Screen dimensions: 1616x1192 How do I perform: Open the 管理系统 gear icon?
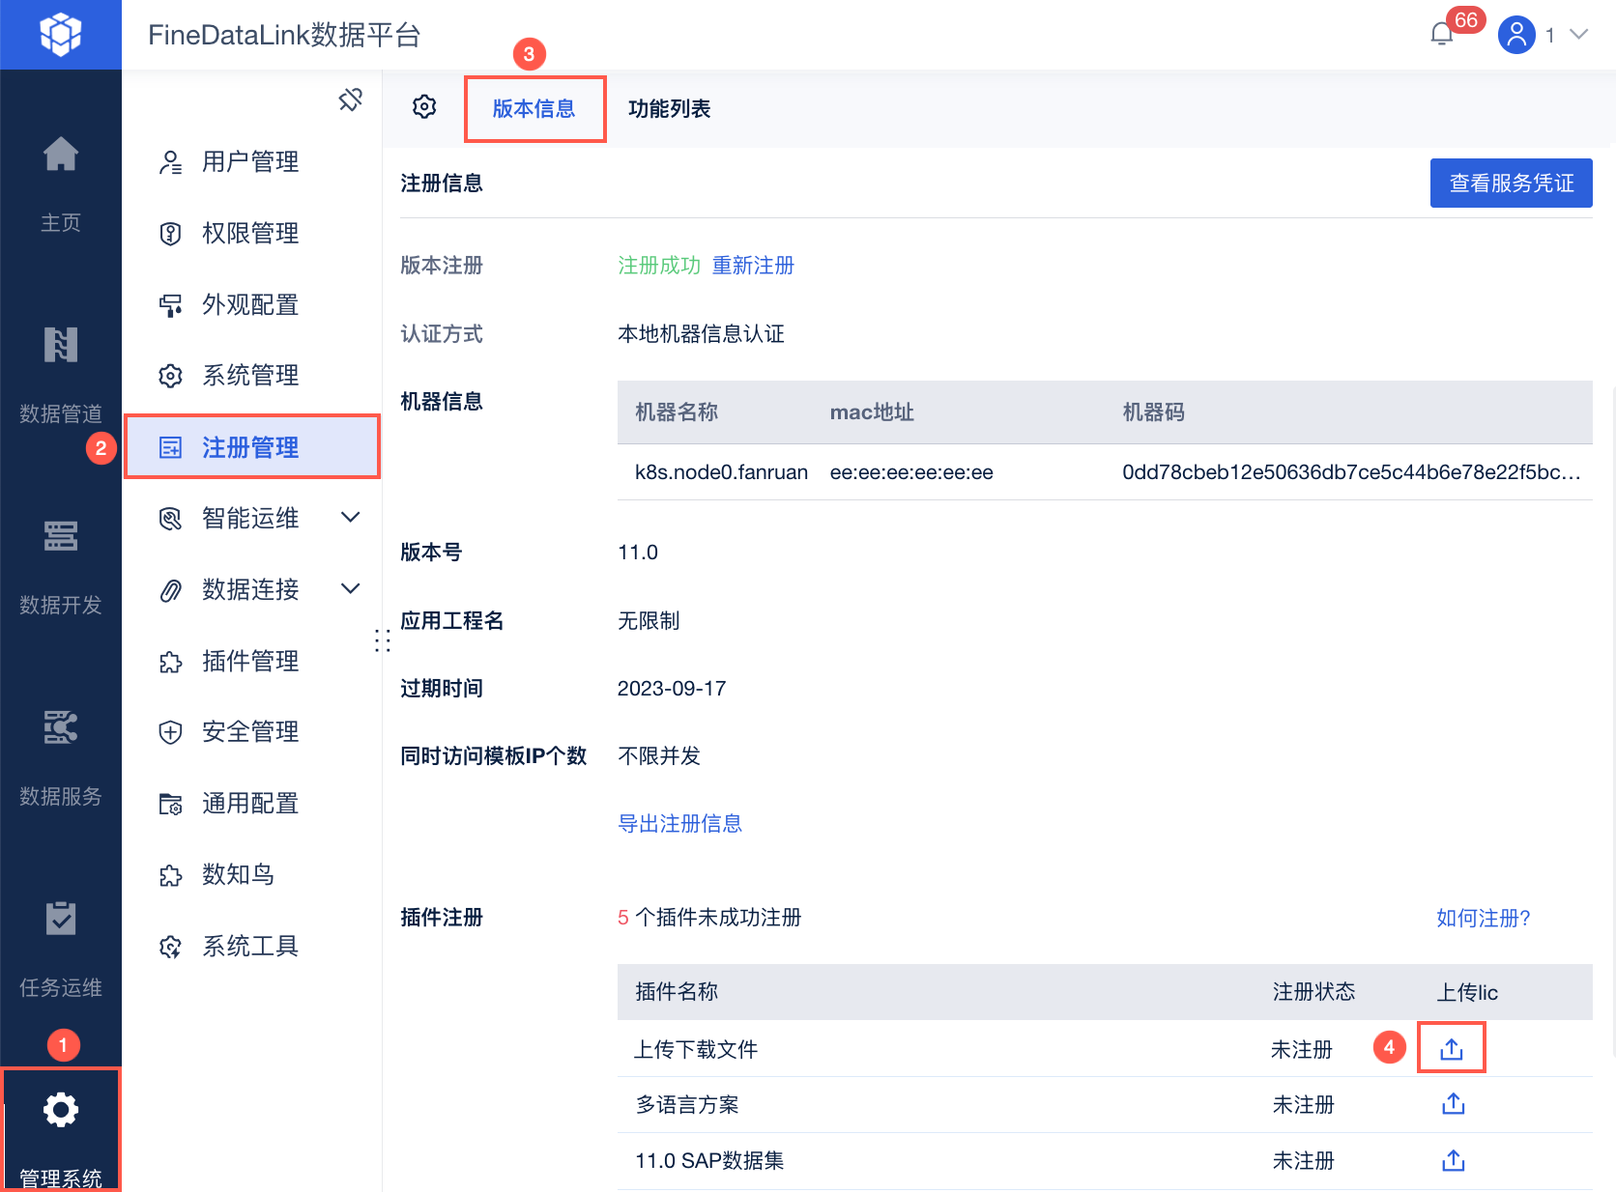click(60, 1110)
